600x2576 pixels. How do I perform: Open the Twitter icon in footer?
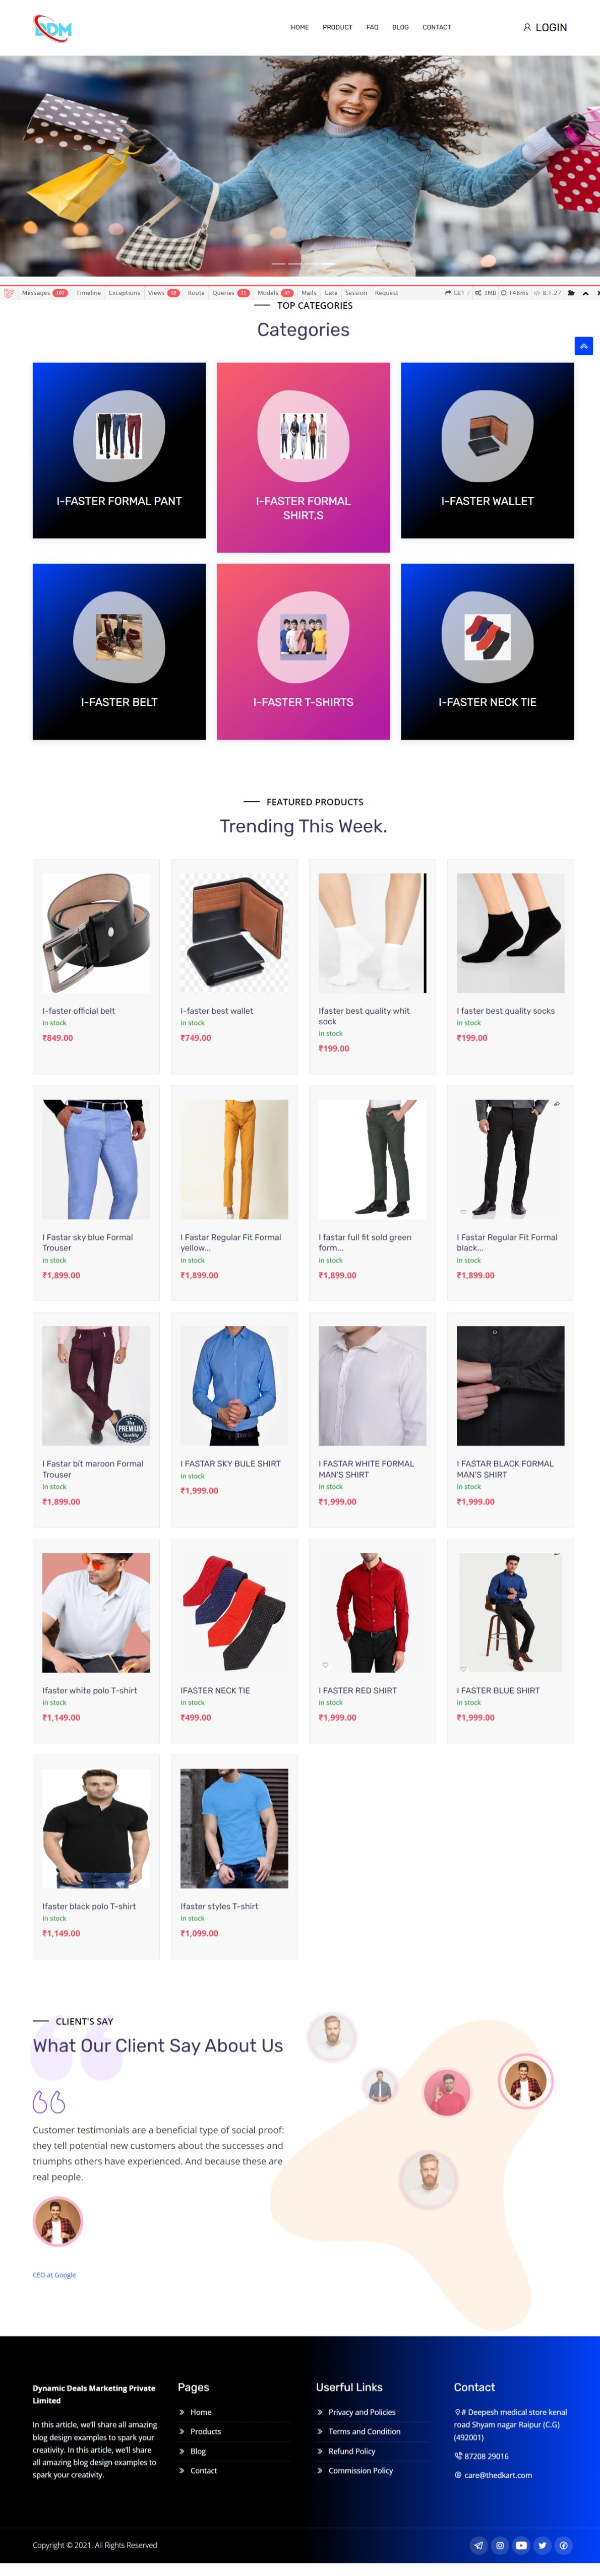[542, 2545]
